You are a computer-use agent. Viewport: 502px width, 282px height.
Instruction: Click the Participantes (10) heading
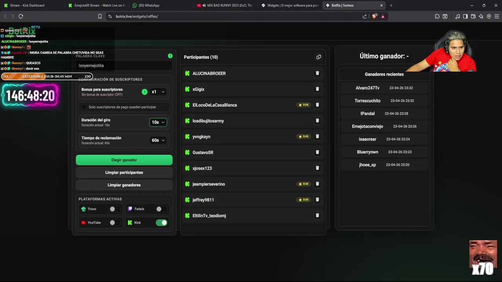(201, 57)
